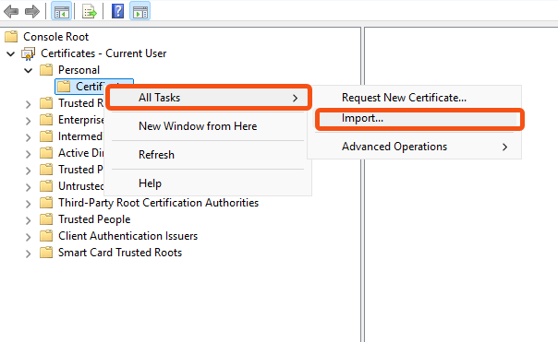This screenshot has height=342, width=558.
Task: Click the Back arrow toolbar icon
Action: click(11, 11)
